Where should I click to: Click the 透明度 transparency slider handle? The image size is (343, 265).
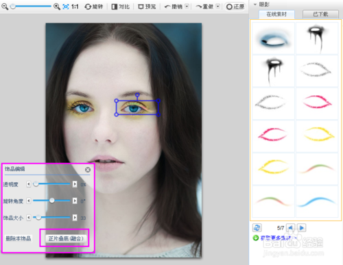click(36, 184)
